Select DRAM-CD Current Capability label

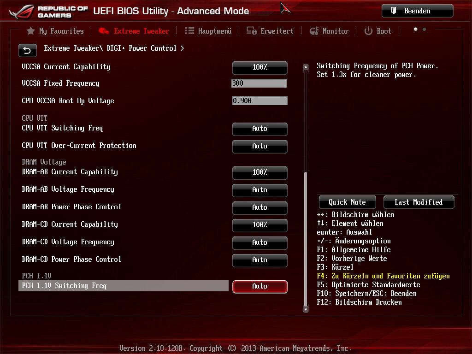(x=70, y=224)
